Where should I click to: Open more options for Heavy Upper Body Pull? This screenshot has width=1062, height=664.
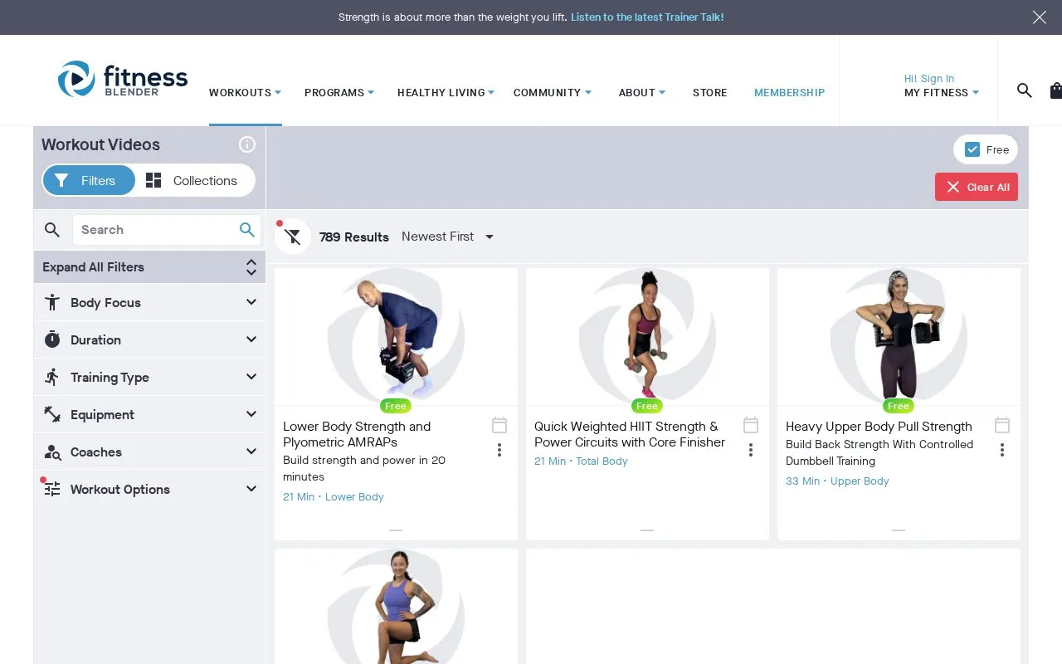pyautogui.click(x=1002, y=450)
